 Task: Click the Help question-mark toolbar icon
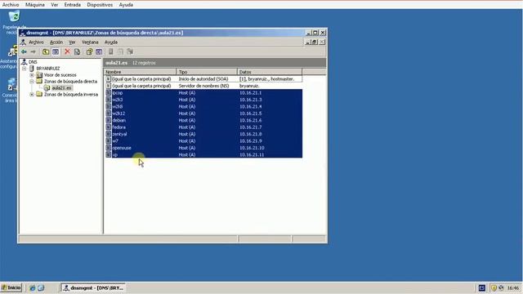(x=89, y=51)
